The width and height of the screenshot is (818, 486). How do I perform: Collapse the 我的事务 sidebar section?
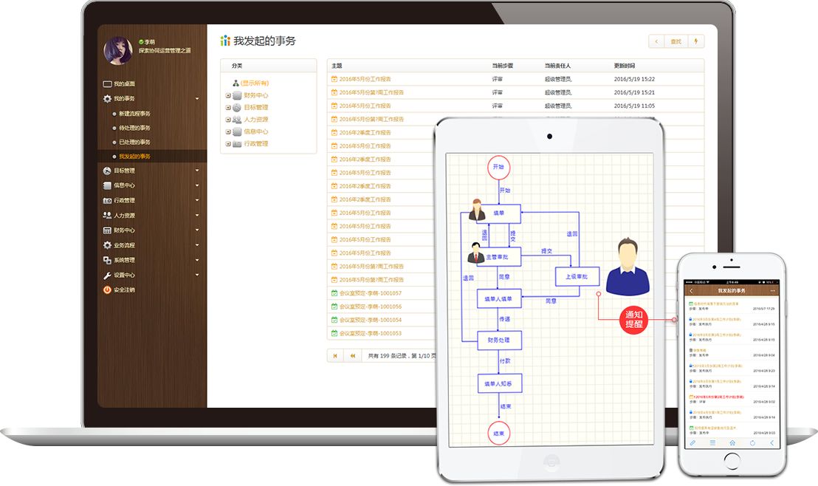point(197,98)
